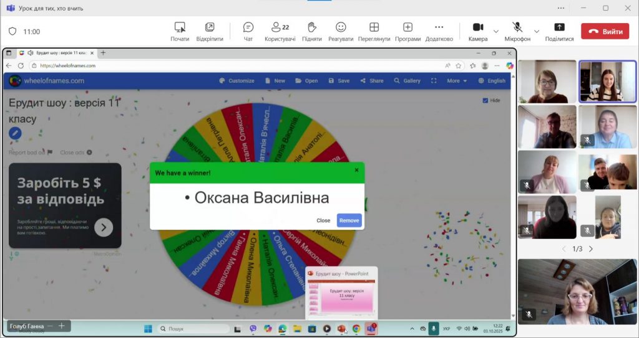Viewport: 639px width, 338px height.
Task: Leave the meeting with Вийти button
Action: coord(605,31)
